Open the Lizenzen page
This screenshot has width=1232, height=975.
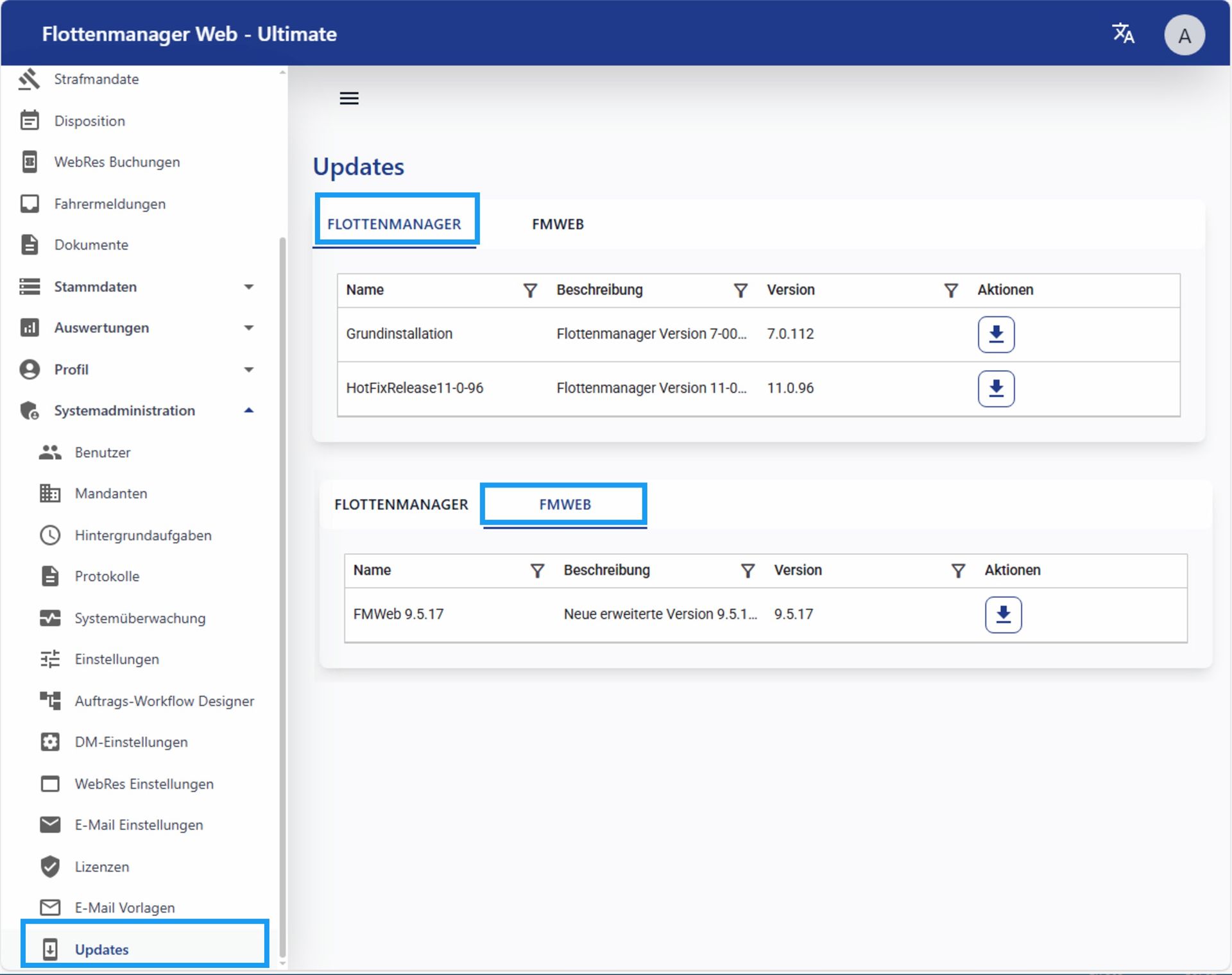point(101,867)
